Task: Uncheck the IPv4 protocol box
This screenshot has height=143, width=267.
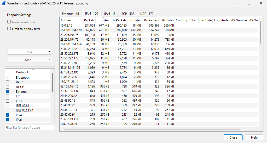Action: point(8,115)
